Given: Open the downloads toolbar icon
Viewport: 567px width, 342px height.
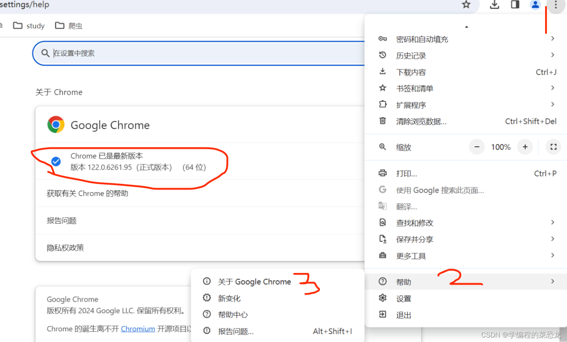Looking at the screenshot, I should click(494, 5).
